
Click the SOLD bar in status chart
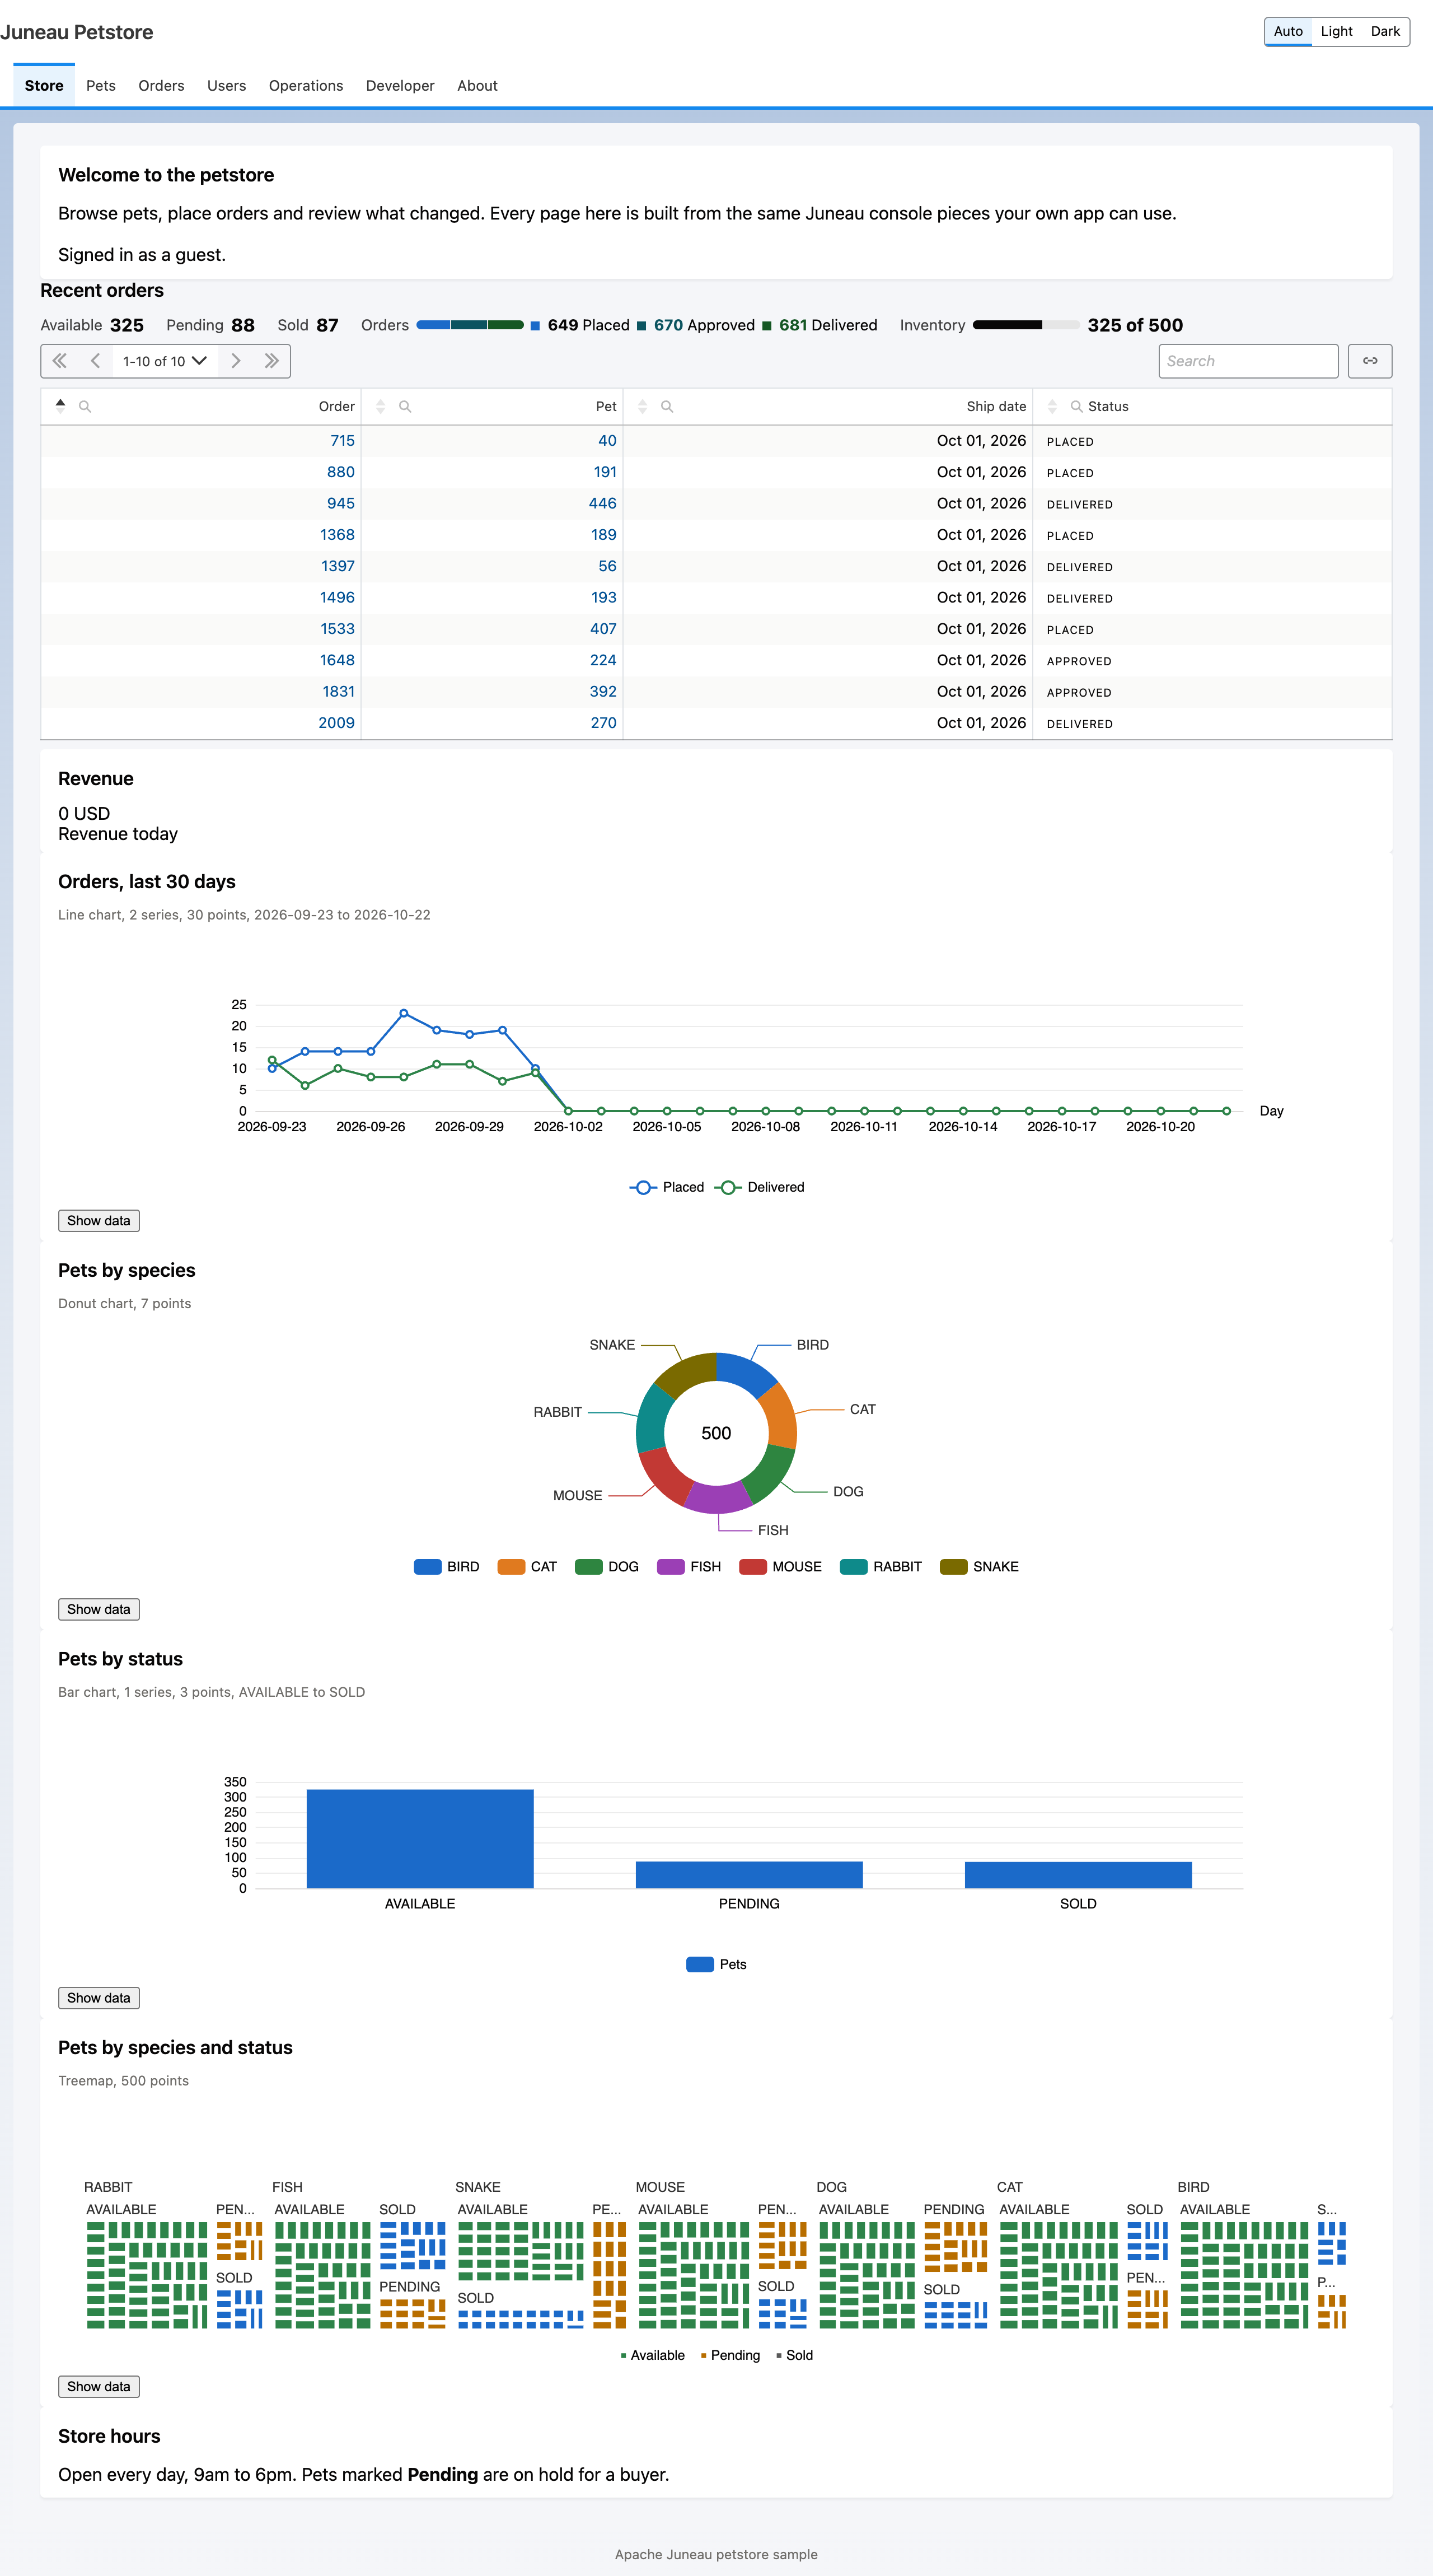(x=1078, y=1875)
